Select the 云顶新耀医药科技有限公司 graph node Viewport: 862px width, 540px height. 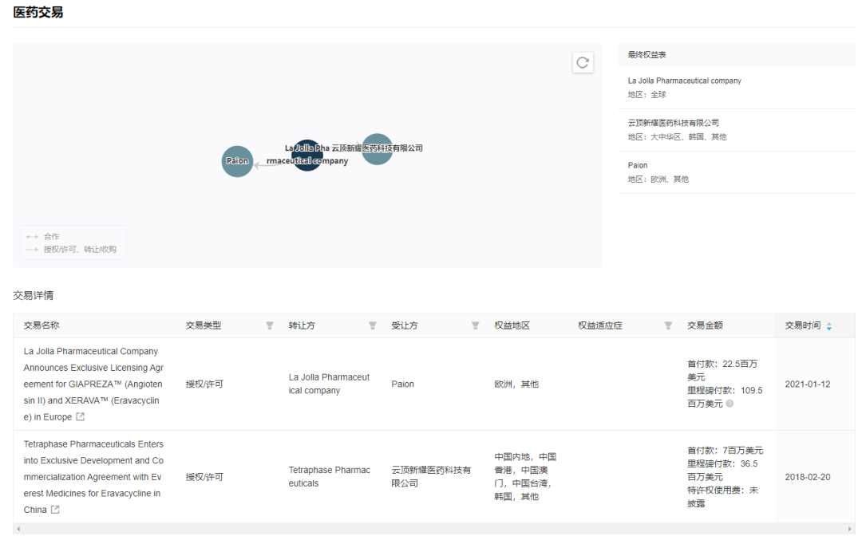click(378, 149)
